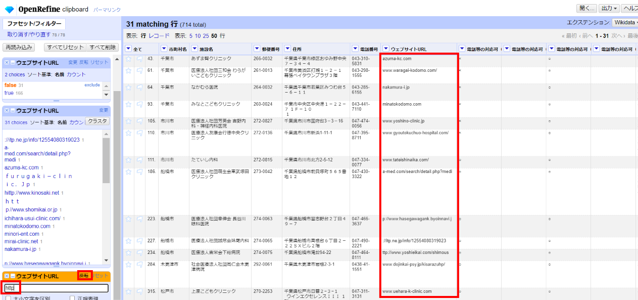Star row 315 上原こどもクリニック

[x=128, y=291]
